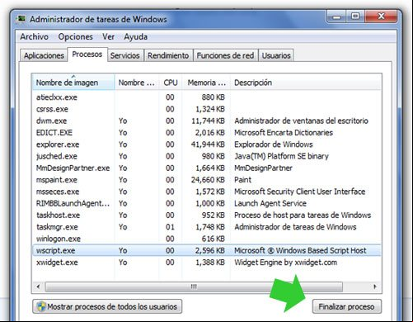The width and height of the screenshot is (413, 322).
Task: Go to the Rendimiento tab
Action: pyautogui.click(x=168, y=55)
